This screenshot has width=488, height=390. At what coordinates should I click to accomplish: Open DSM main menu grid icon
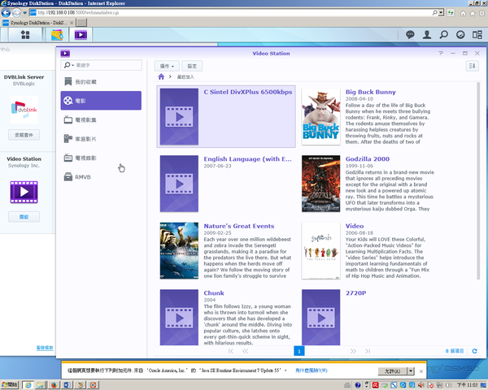pyautogui.click(x=26, y=35)
